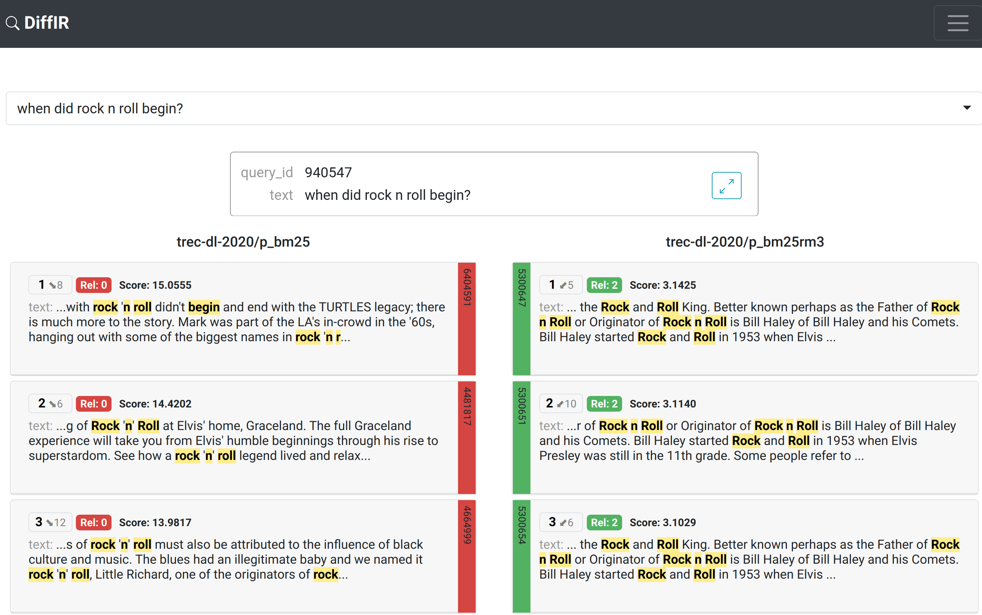Screen dimensions: 982x615
Task: Click the DiffIR brand title link
Action: [x=46, y=23]
